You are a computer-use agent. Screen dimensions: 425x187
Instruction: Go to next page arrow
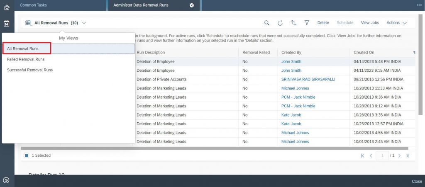399,155
